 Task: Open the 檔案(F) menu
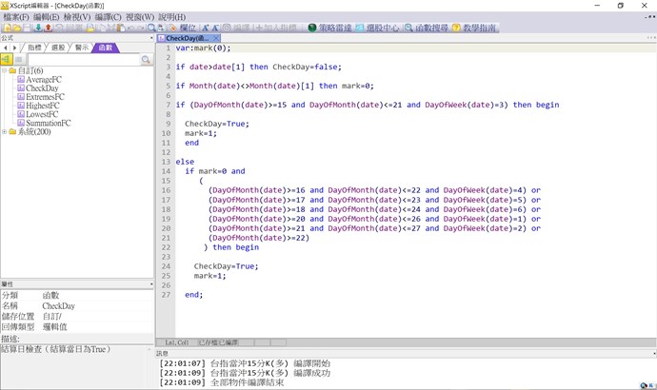[x=15, y=17]
